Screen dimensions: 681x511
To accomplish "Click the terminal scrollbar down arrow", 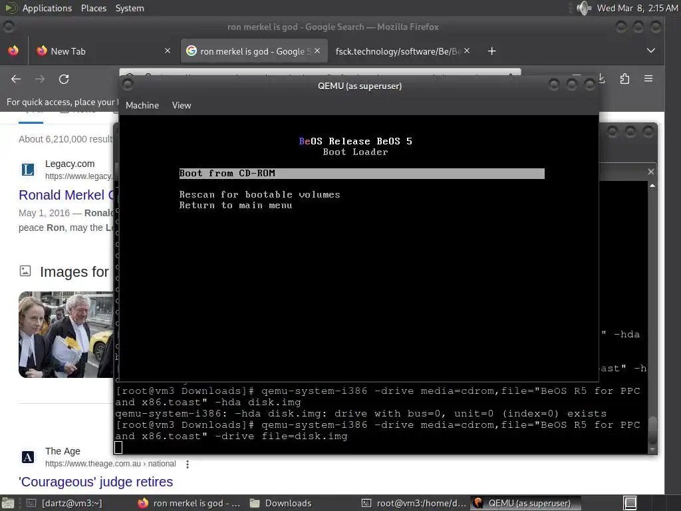I will [652, 450].
